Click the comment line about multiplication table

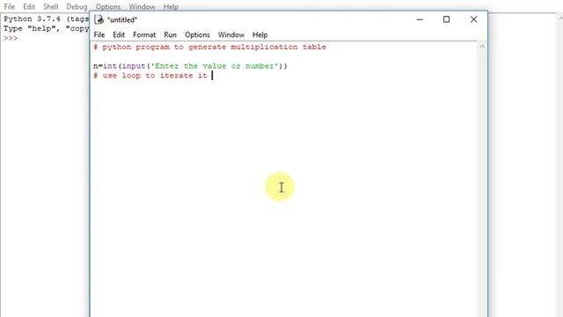pos(209,47)
